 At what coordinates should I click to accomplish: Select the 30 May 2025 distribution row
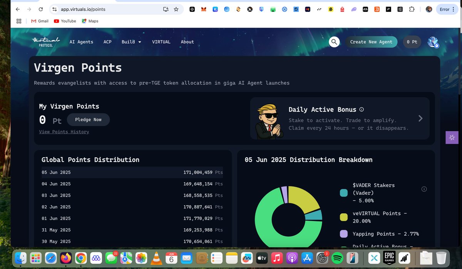[x=132, y=241]
